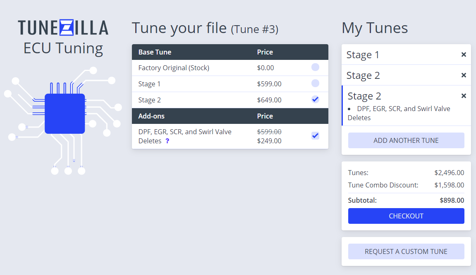476x275 pixels.
Task: Click the Factory Original (Stock) row label
Action: (174, 68)
